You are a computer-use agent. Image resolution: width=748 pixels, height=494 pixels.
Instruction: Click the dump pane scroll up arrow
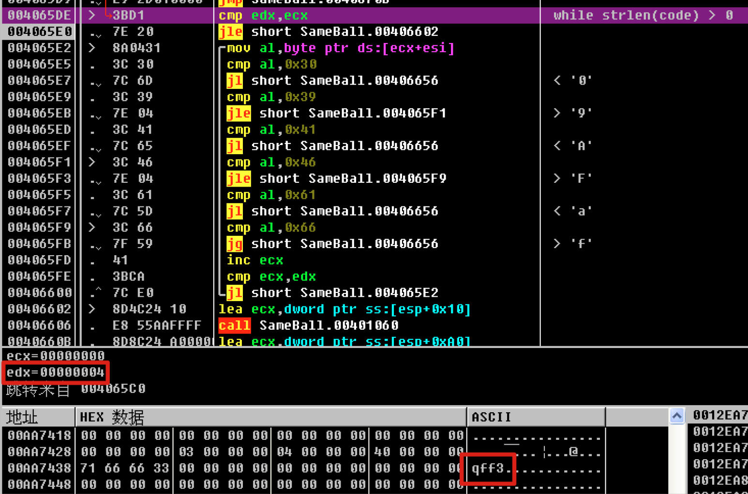coord(676,416)
